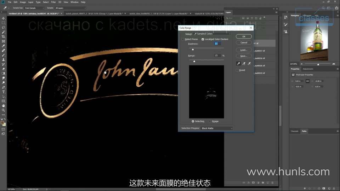Select the Frame tool

click(x=3, y=41)
